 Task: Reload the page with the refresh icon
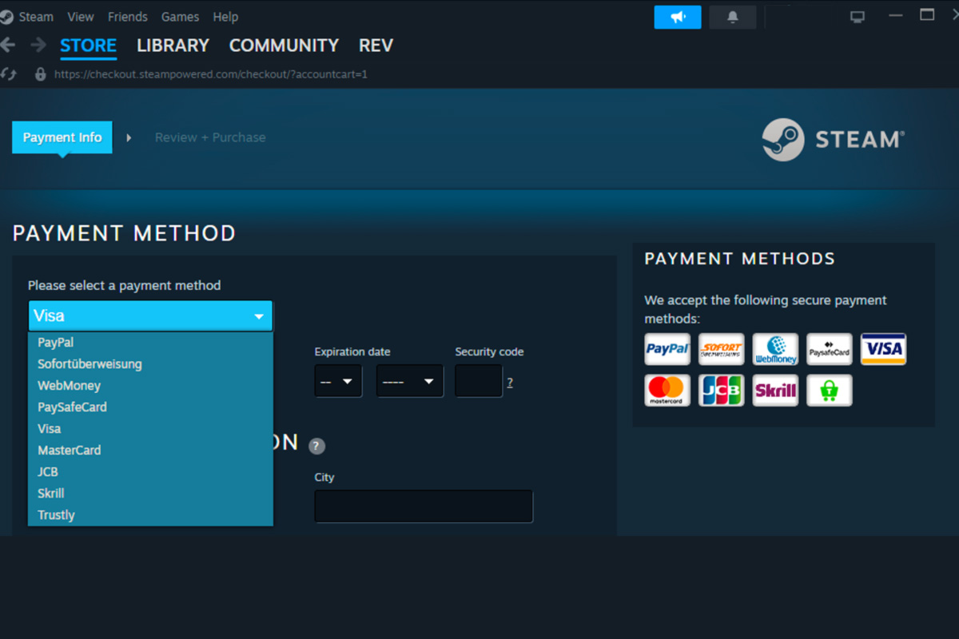click(x=10, y=74)
